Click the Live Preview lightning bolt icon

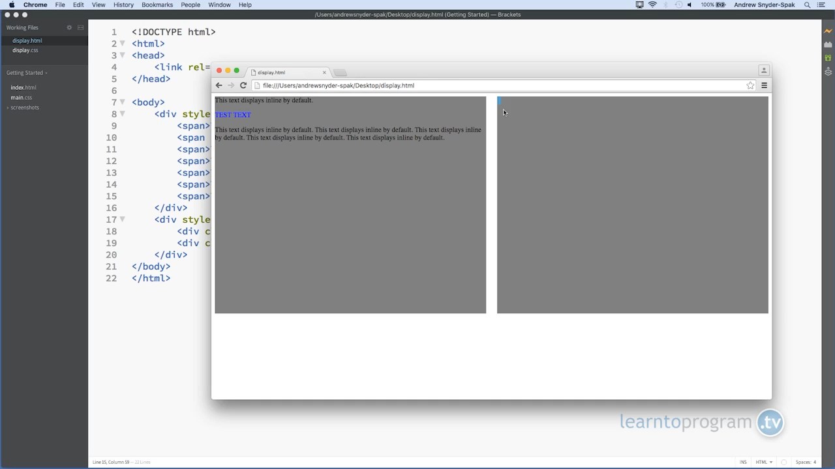828,31
